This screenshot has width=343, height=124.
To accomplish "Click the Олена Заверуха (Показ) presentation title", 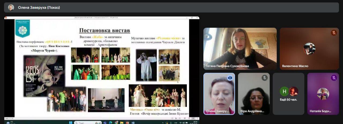I will click(39, 7).
